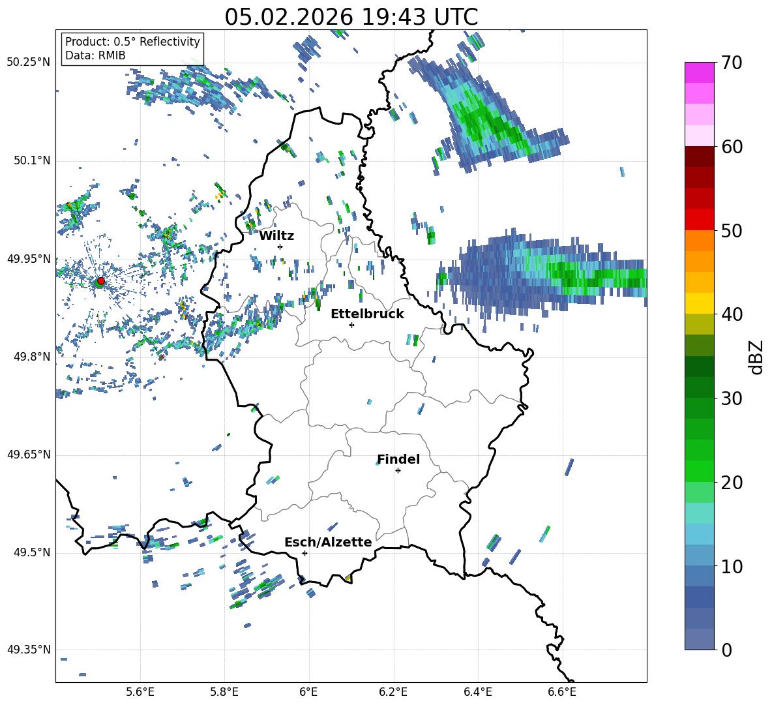
Task: Click the red radar site marker
Action: 100,281
